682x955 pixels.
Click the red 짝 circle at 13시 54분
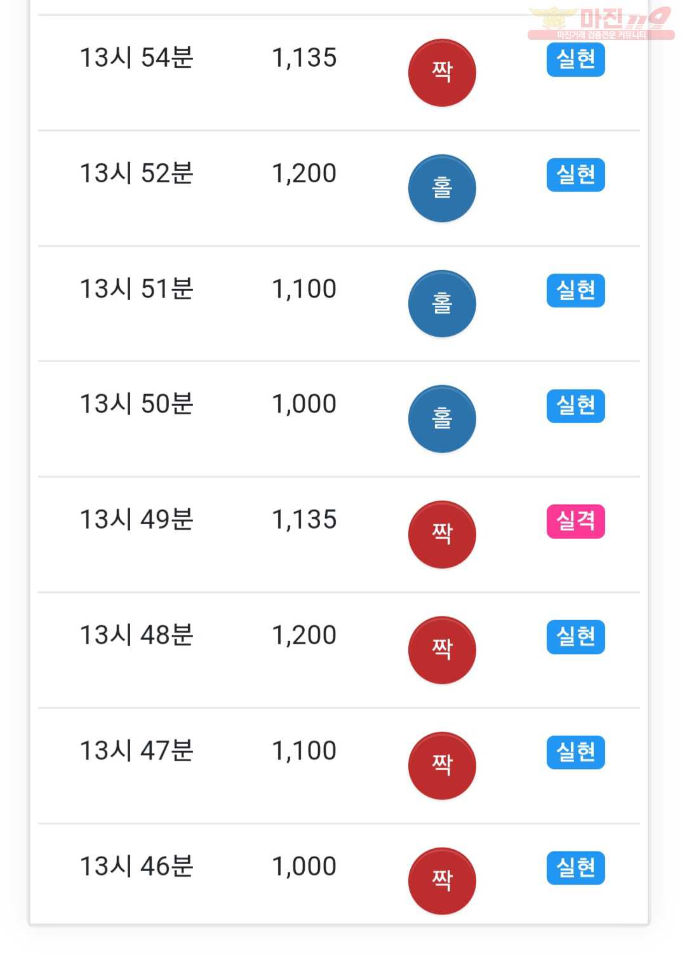(x=442, y=72)
